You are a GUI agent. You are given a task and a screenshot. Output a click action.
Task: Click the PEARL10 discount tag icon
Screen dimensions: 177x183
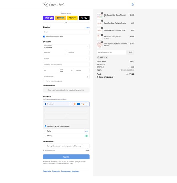(x=98, y=57)
